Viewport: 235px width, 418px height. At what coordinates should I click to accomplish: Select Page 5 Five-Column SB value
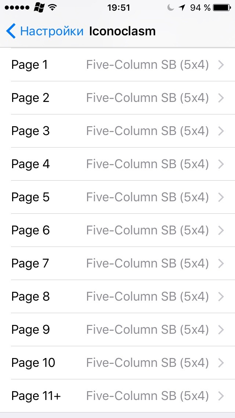(x=148, y=197)
